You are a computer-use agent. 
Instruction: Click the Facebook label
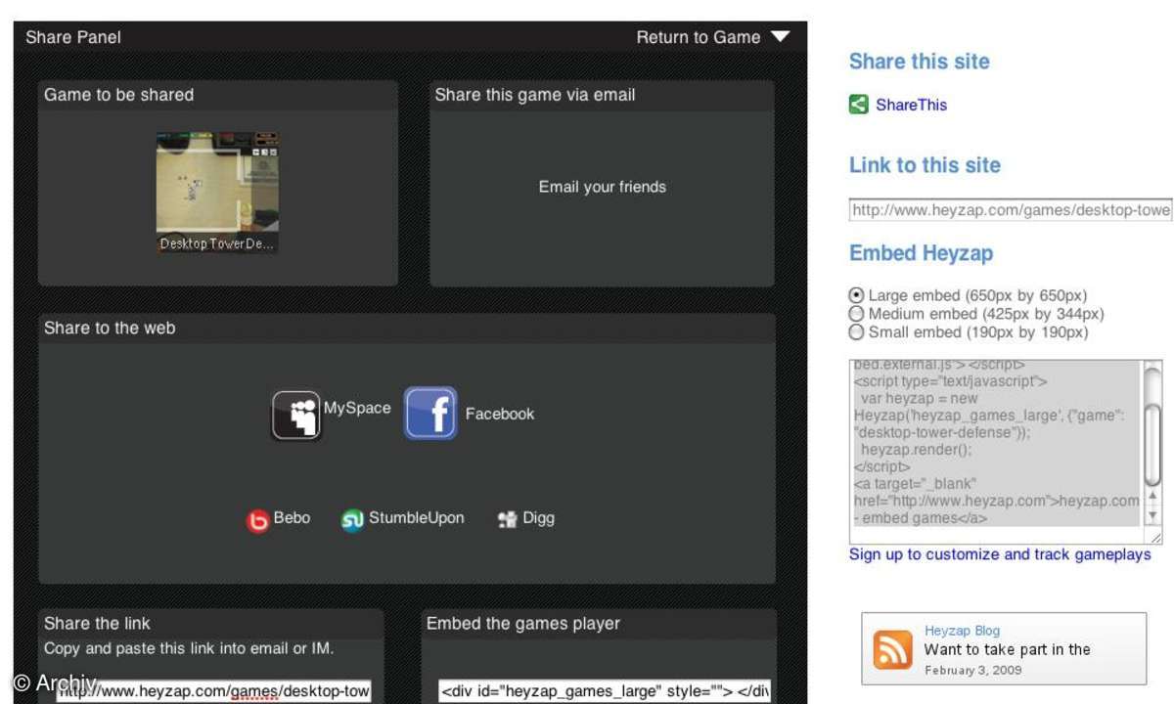coord(500,415)
